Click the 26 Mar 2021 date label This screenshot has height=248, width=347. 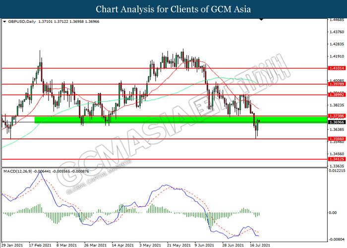[x=95, y=245]
